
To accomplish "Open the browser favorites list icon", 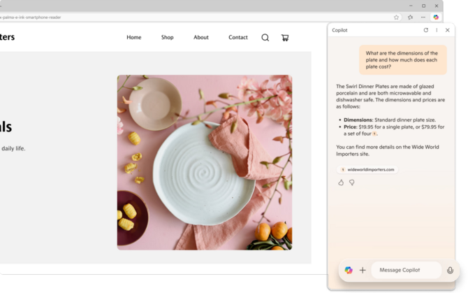I will [410, 17].
